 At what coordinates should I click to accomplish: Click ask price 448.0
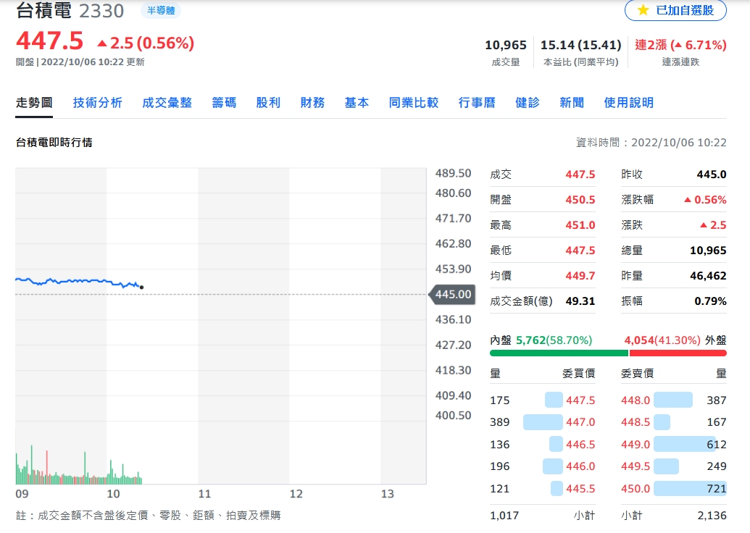point(636,400)
